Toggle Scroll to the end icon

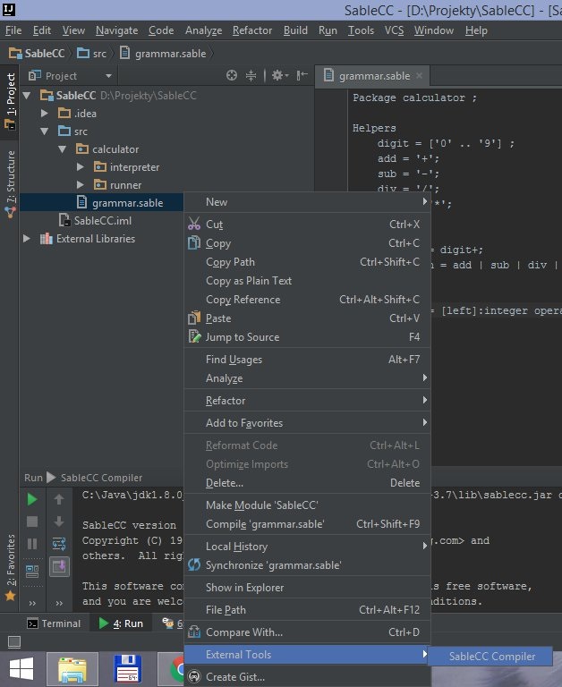click(59, 567)
